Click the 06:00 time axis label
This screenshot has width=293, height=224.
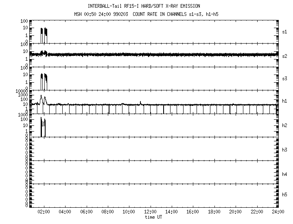(86, 212)
